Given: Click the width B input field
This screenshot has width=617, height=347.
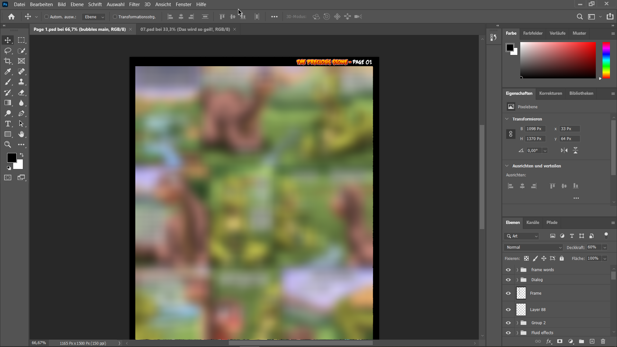Looking at the screenshot, I should 535,129.
